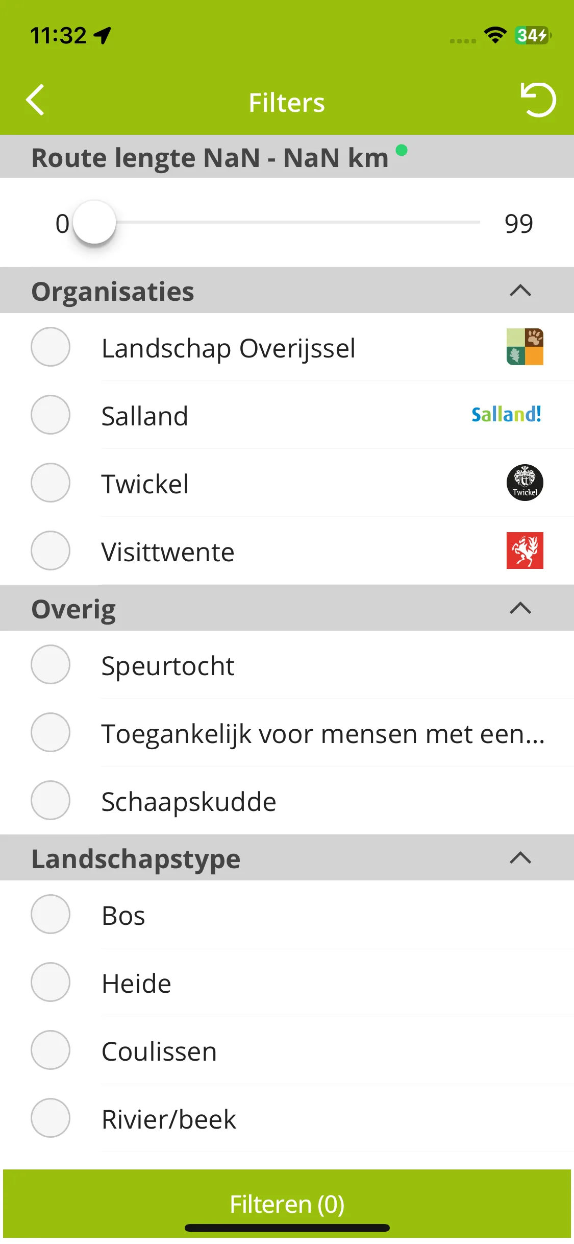Tap the Toegankelijk voor mensen met een... option

287,733
